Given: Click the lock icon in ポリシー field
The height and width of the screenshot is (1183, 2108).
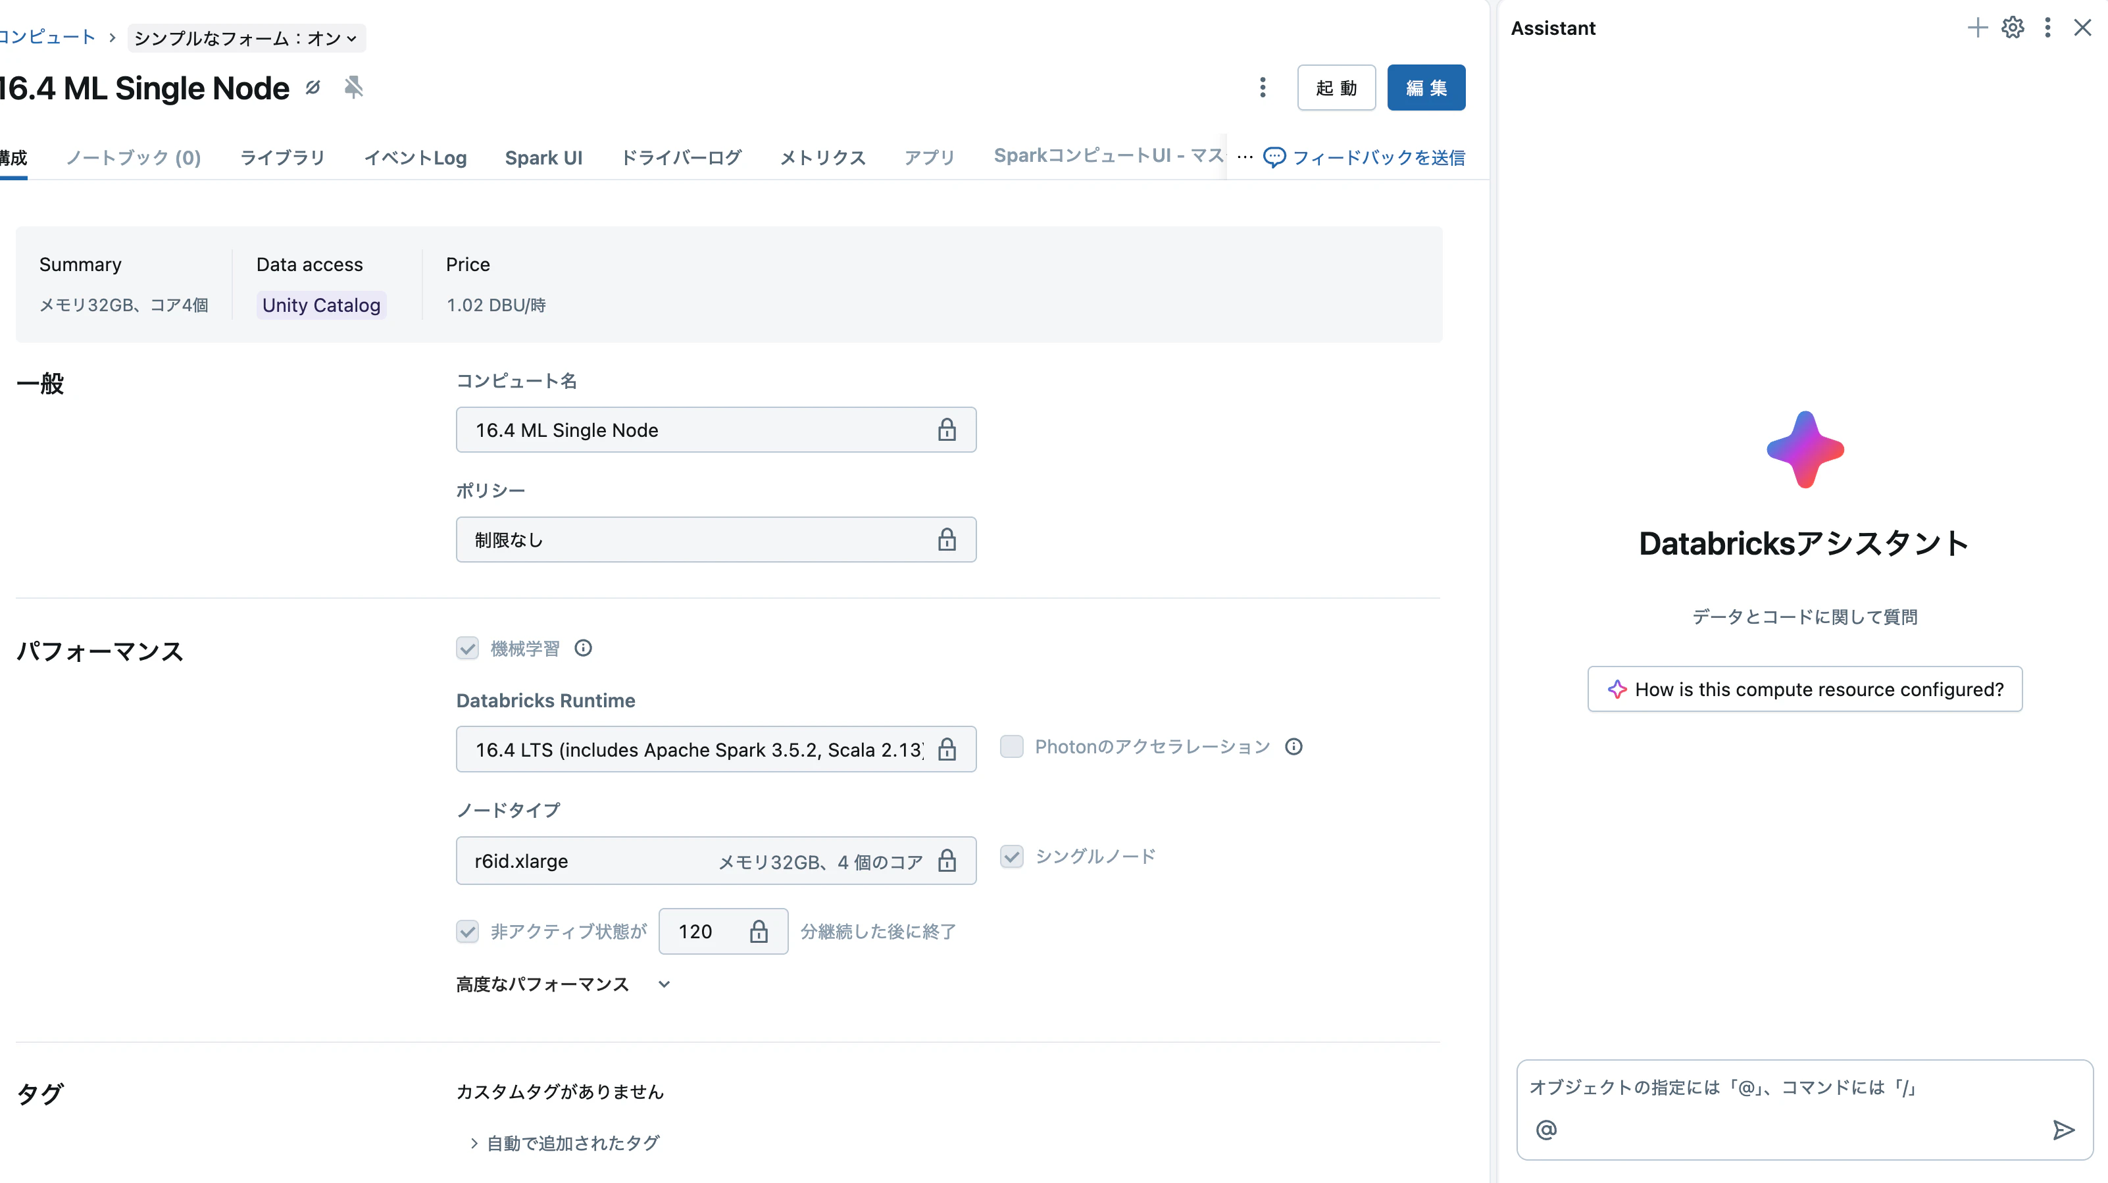Looking at the screenshot, I should (947, 539).
